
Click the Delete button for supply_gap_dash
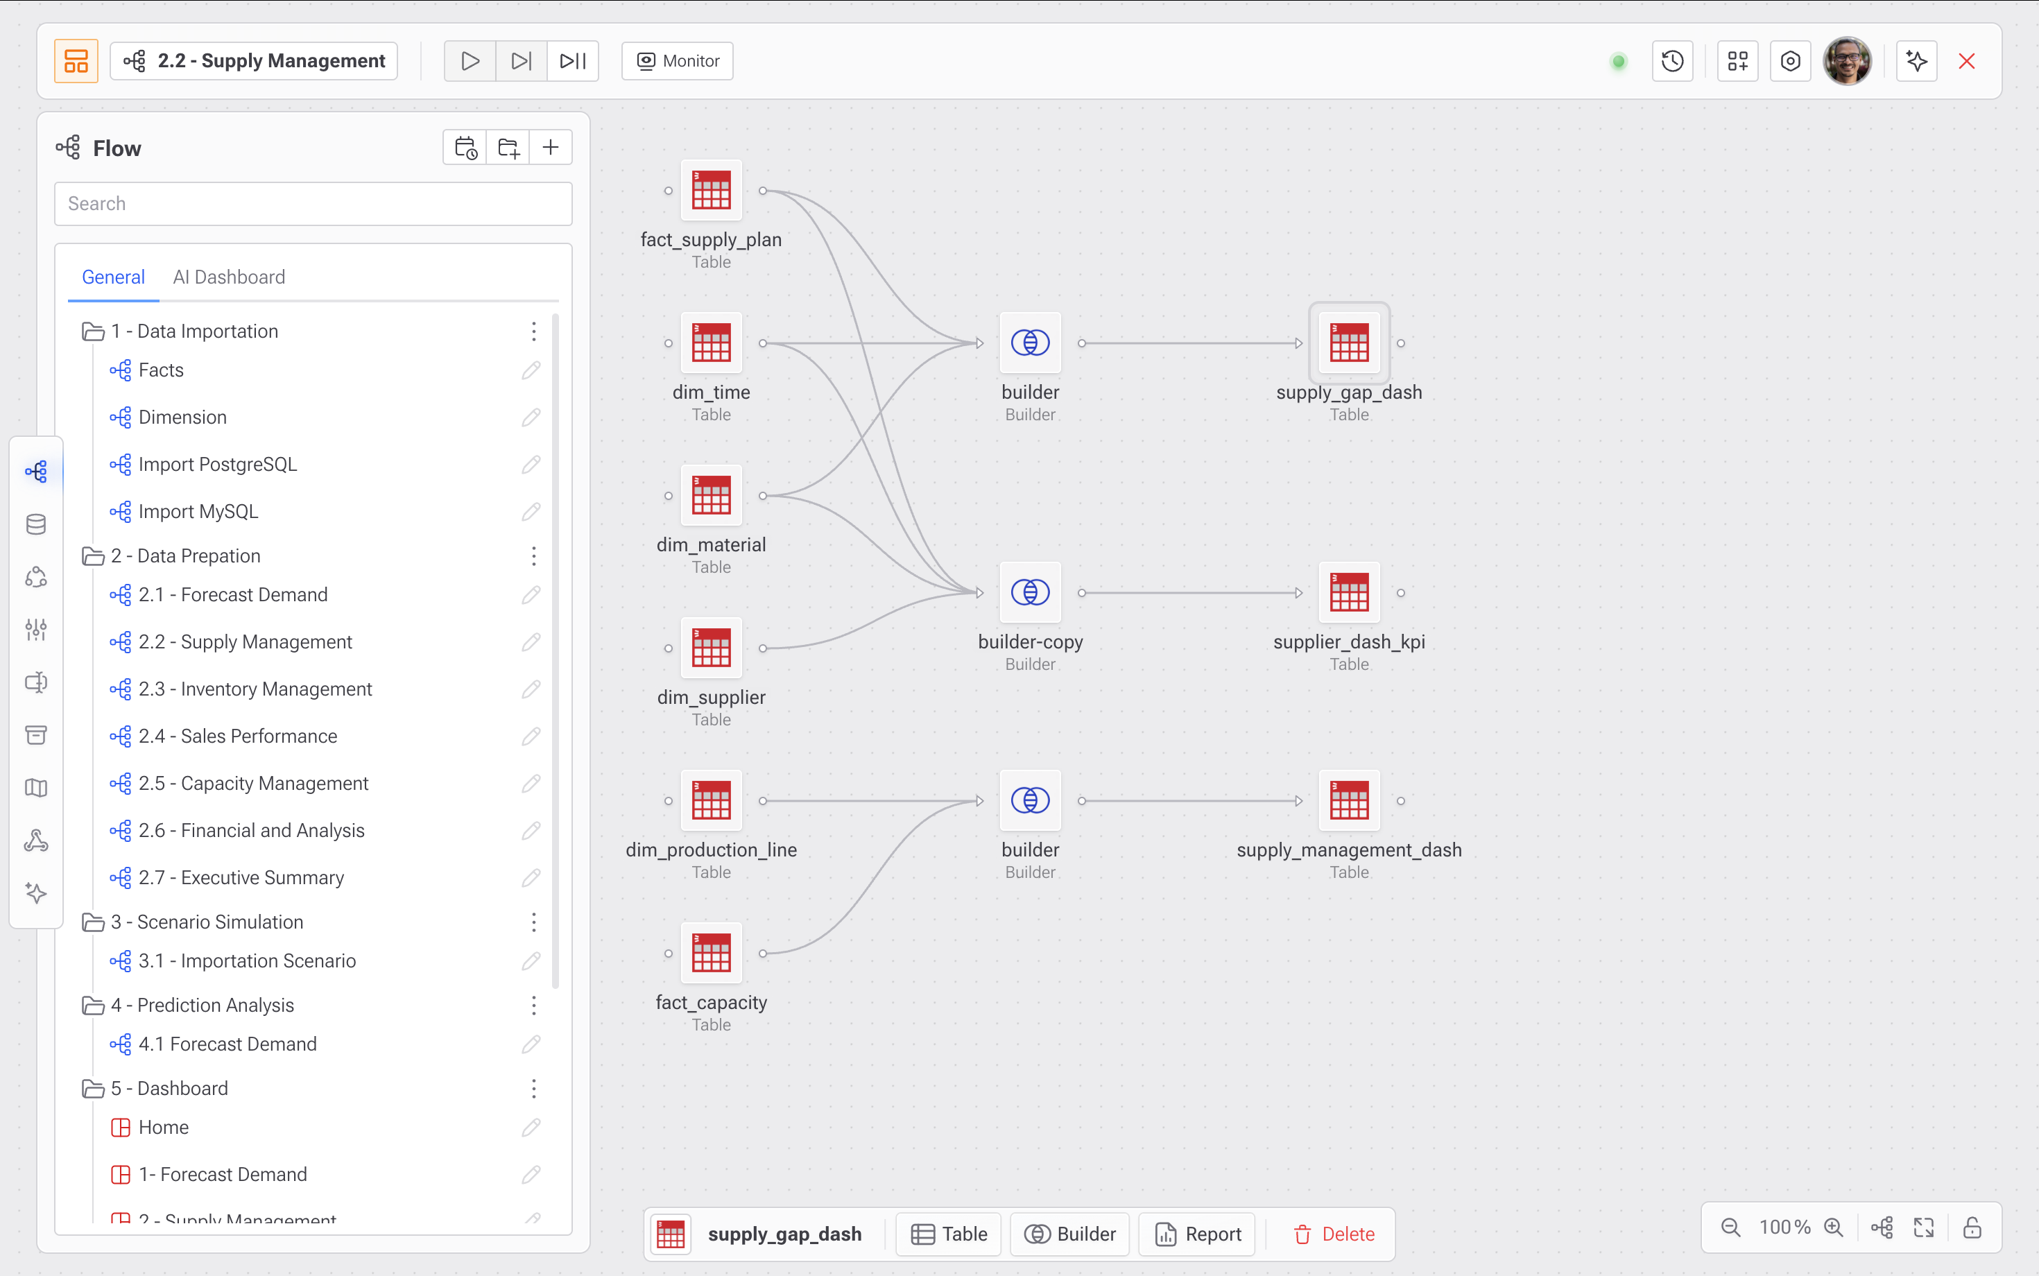coord(1334,1234)
